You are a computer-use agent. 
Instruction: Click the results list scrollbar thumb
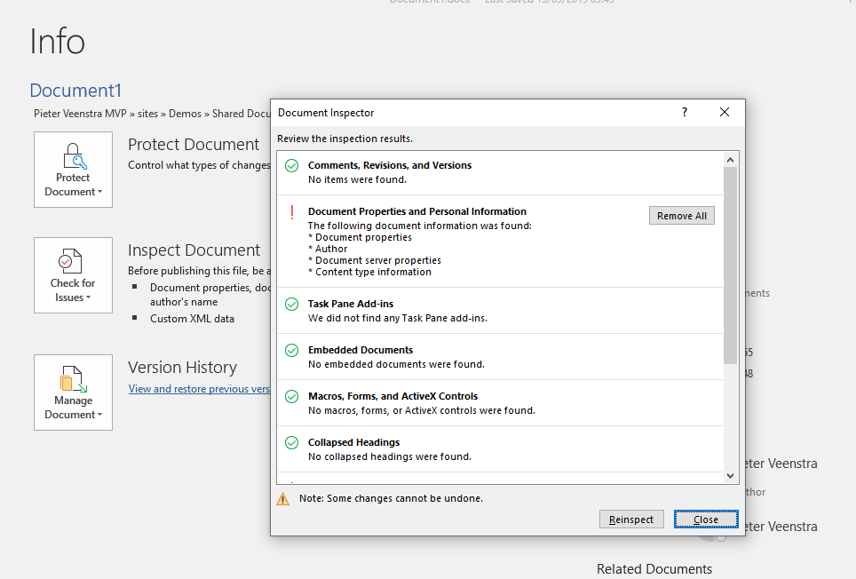tap(730, 266)
